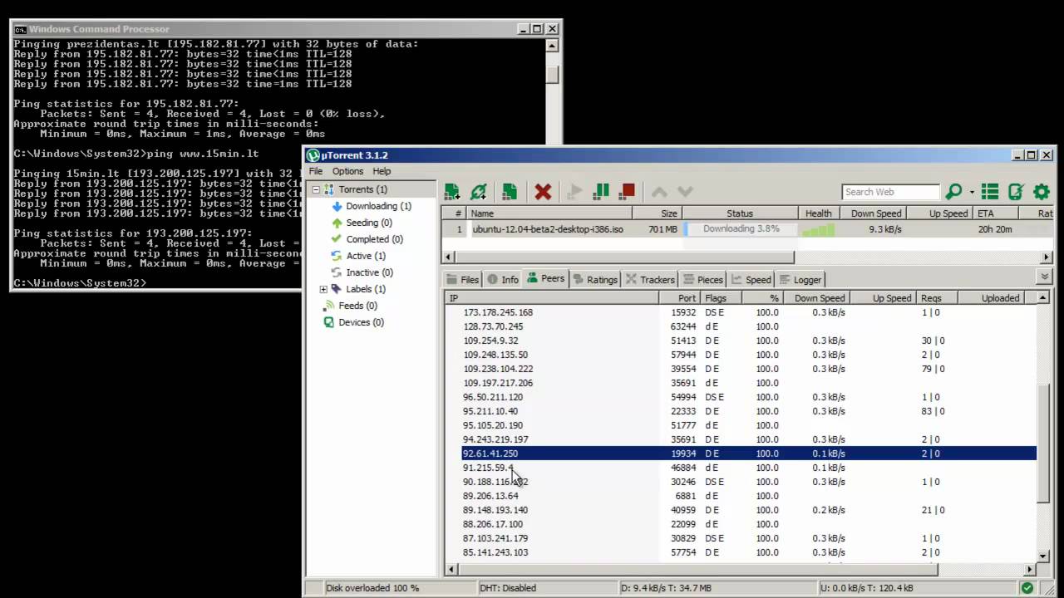Open the File menu in µTorrent
The height and width of the screenshot is (598, 1064).
pyautogui.click(x=316, y=171)
